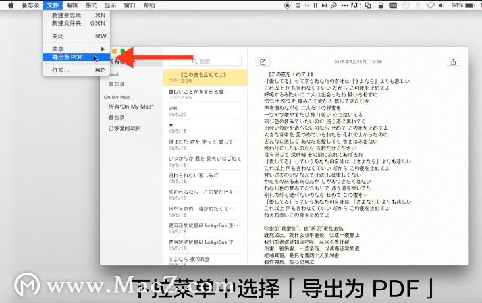Viewport: 482px width, 303px height.
Task: Open the 显示 menu
Action: click(111, 5)
